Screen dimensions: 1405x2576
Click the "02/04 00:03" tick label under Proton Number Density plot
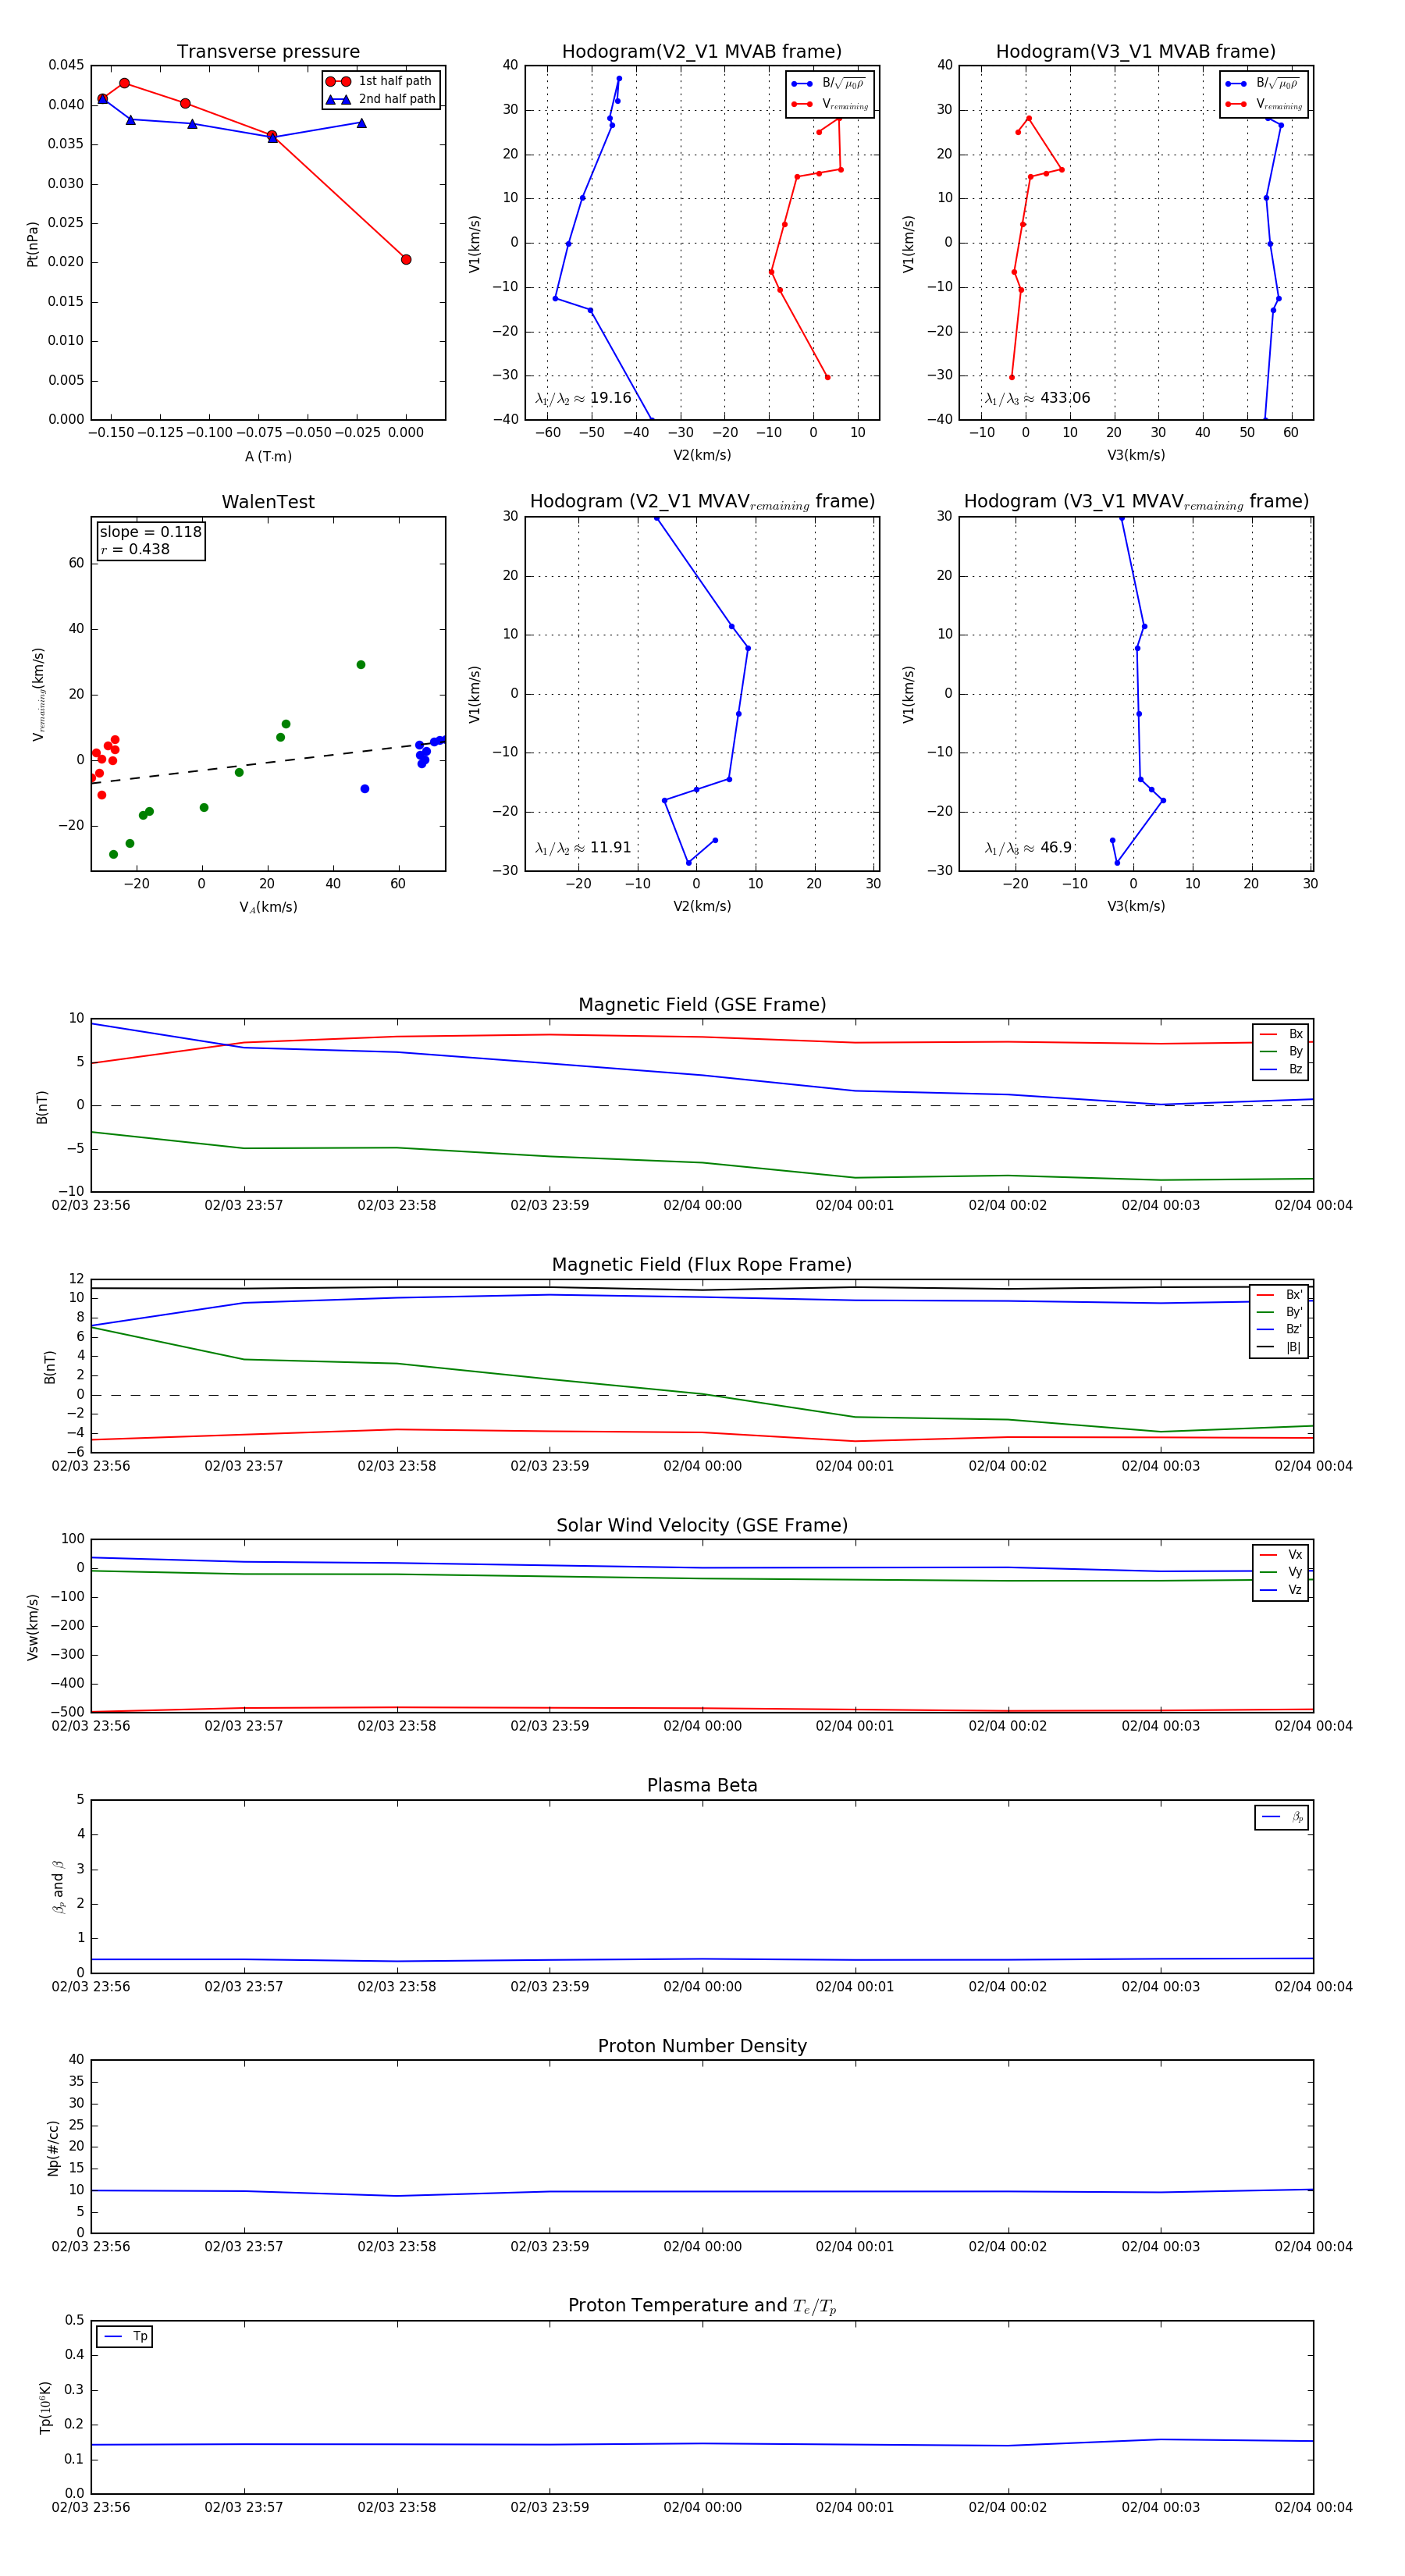(x=1160, y=2247)
